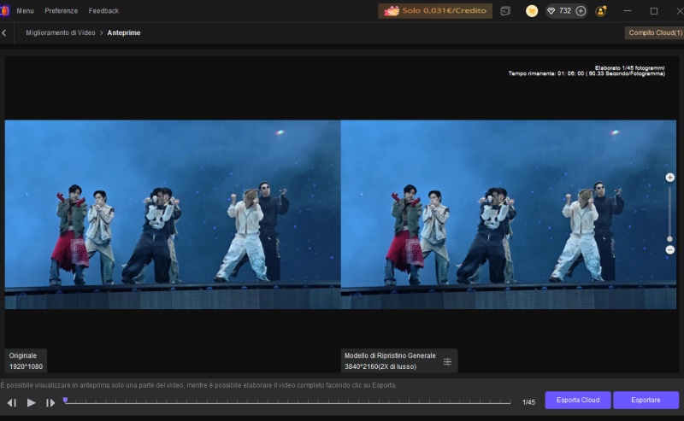Click Feedback in top bar
Viewport: 684px width, 421px height.
pyautogui.click(x=103, y=11)
